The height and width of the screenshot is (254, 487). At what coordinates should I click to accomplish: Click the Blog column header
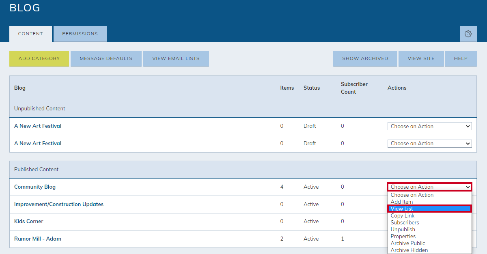pos(20,88)
